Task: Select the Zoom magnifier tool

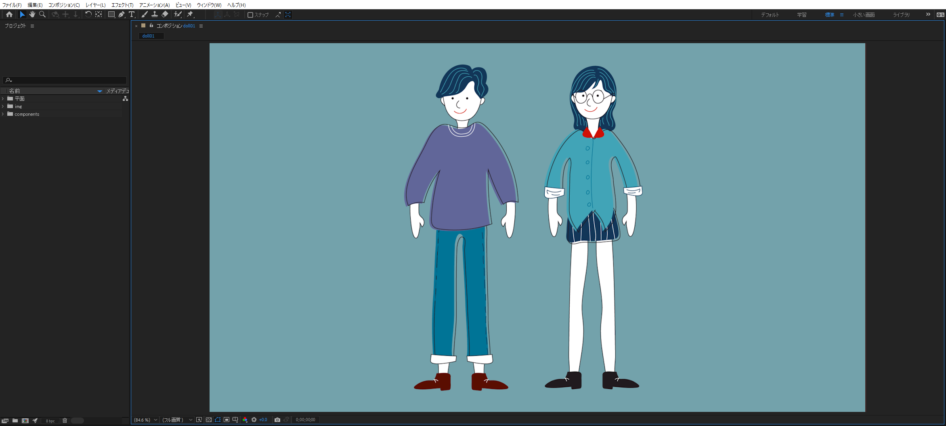Action: click(42, 15)
